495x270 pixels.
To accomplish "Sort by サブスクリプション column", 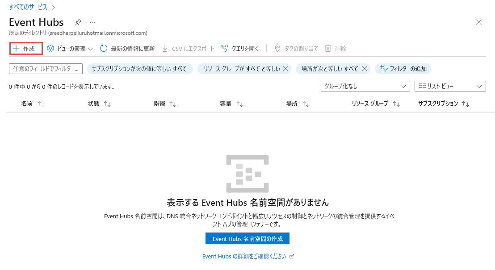I will (444, 104).
